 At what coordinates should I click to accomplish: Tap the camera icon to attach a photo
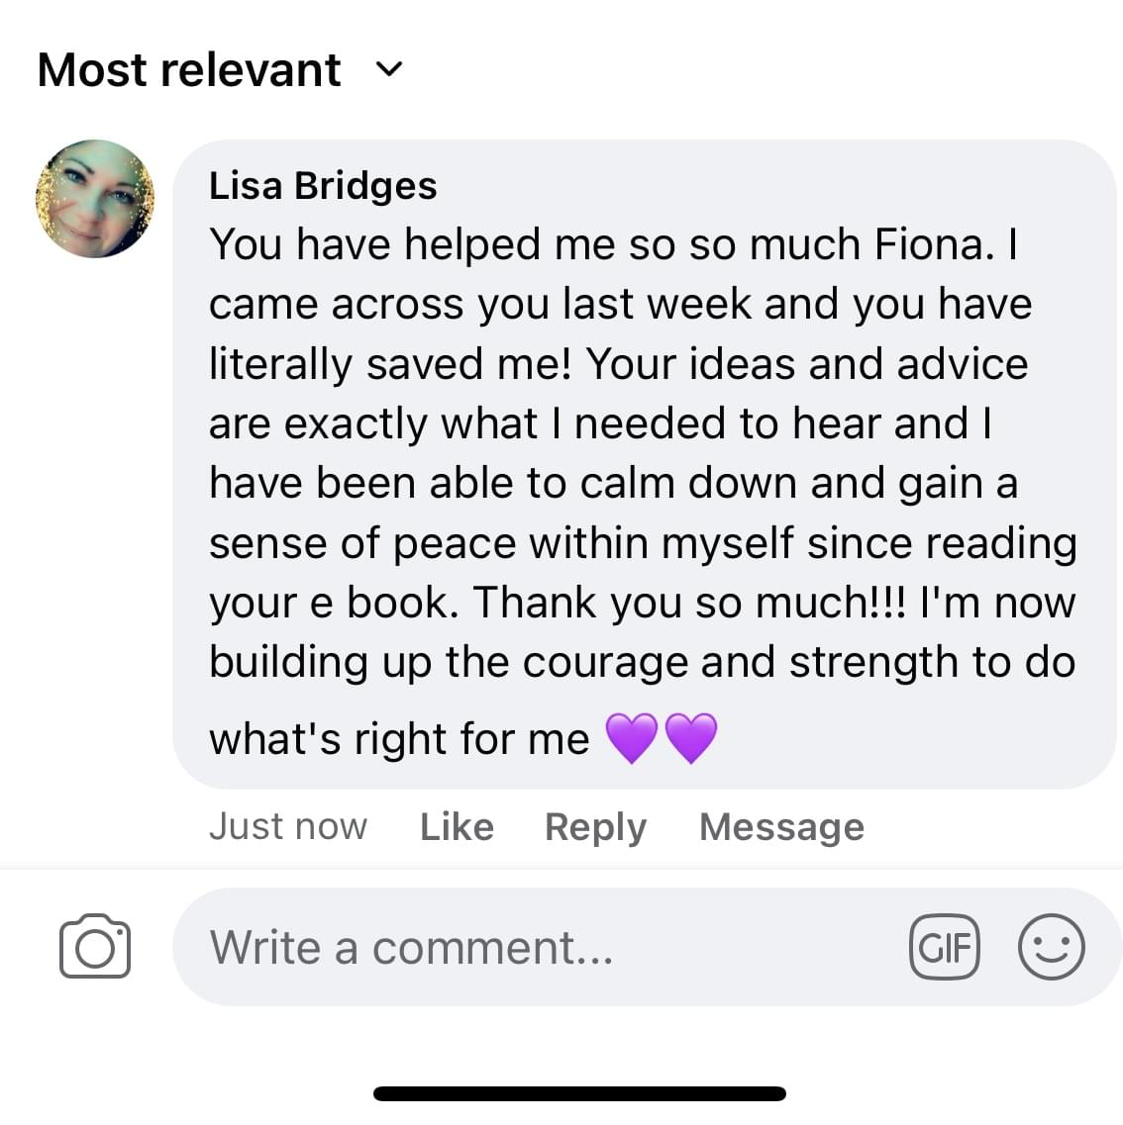95,947
